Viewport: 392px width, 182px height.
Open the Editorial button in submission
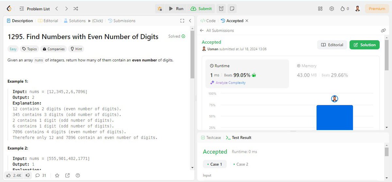(x=332, y=45)
